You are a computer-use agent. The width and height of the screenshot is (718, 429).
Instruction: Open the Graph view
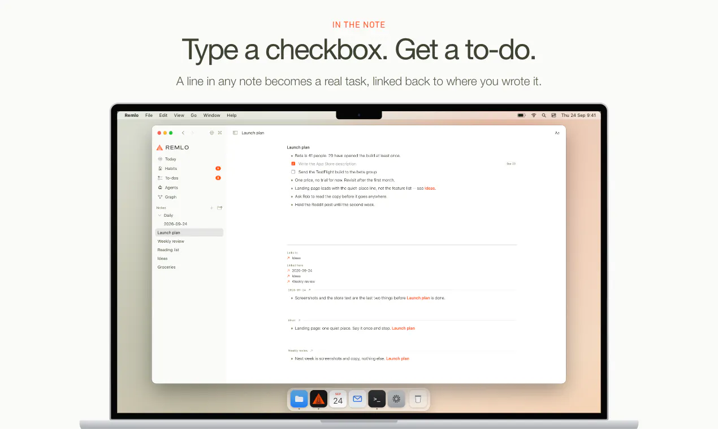tap(167, 197)
